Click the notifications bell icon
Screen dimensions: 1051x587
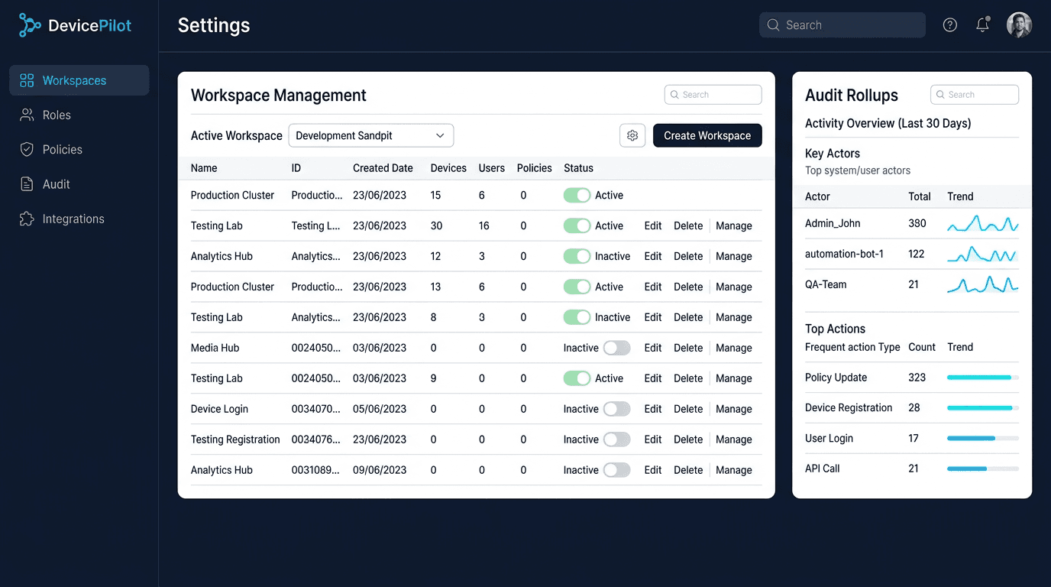point(982,24)
